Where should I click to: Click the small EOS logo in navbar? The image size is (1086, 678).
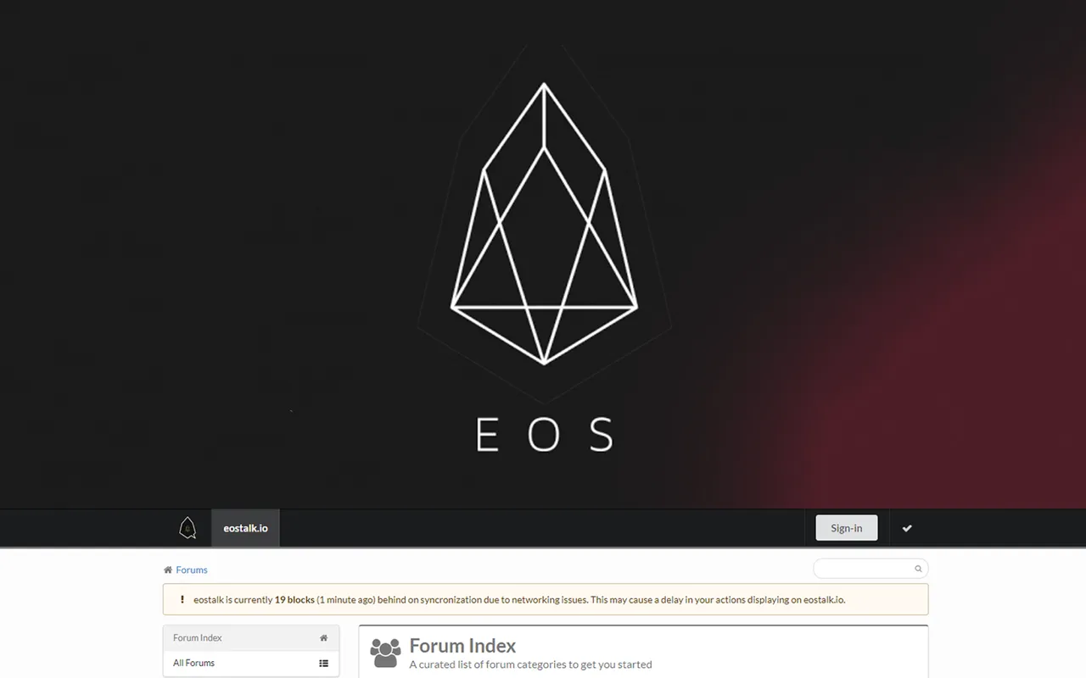[x=188, y=528]
